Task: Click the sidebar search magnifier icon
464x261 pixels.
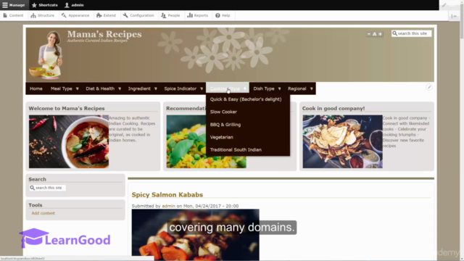Action: (x=32, y=188)
